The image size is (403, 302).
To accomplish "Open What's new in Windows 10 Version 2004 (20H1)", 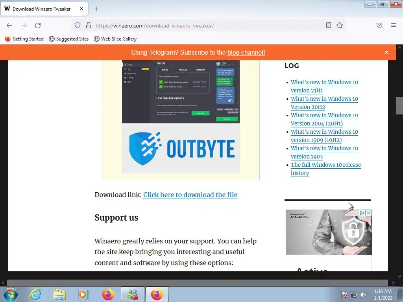I will tap(324, 119).
